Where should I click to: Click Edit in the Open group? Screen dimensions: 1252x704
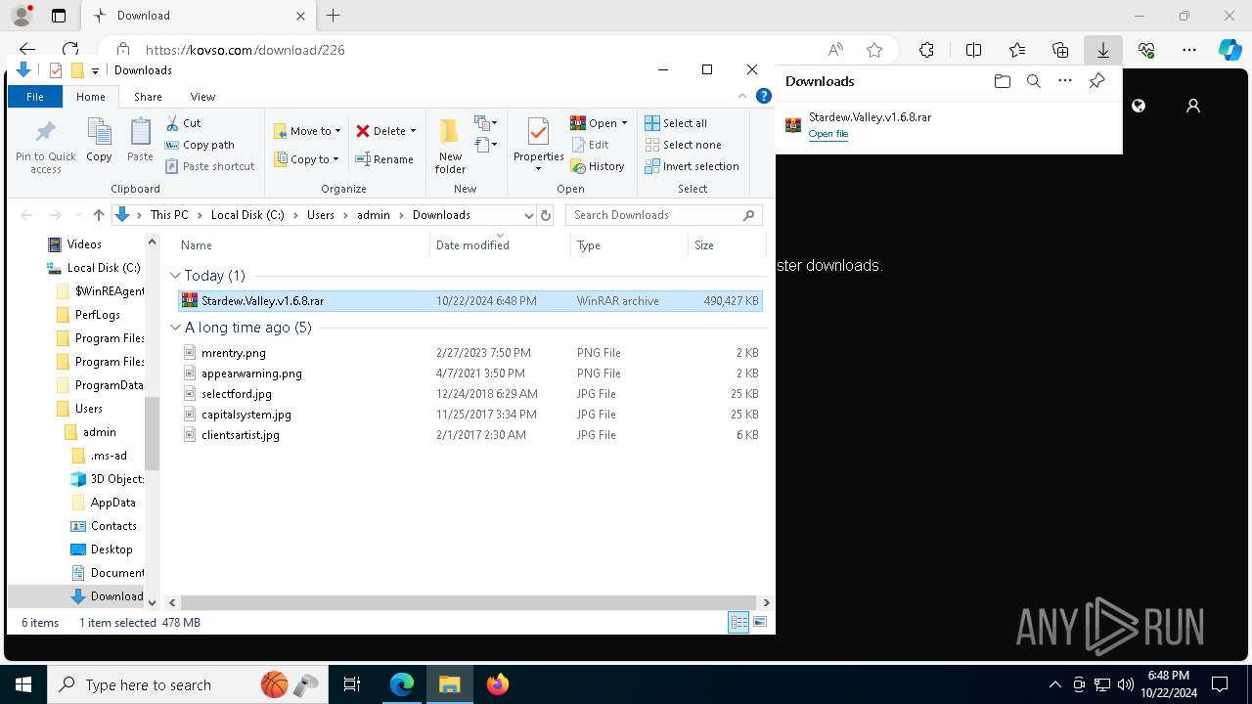(x=590, y=145)
